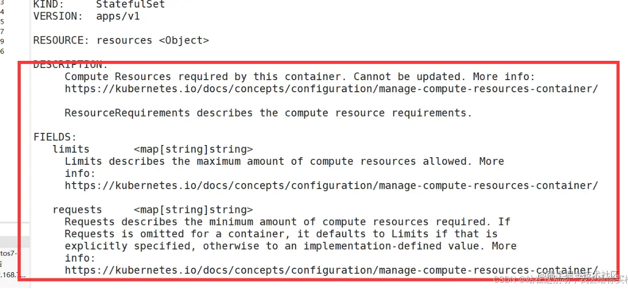Click the map[string]string type beside limits

pyautogui.click(x=193, y=149)
